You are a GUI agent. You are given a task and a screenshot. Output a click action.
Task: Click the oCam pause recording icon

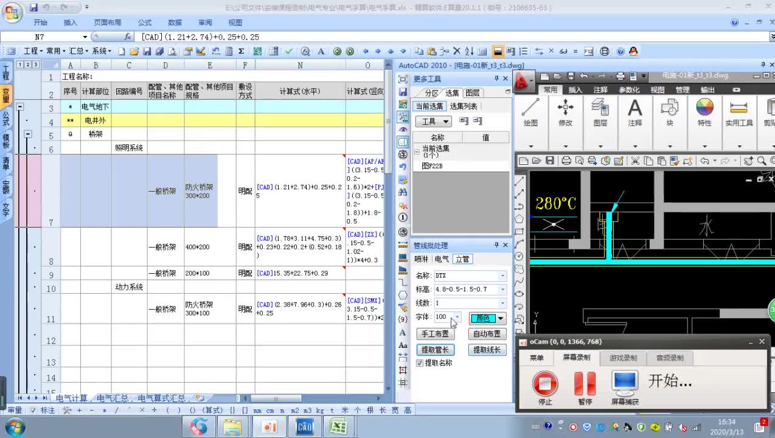(585, 383)
